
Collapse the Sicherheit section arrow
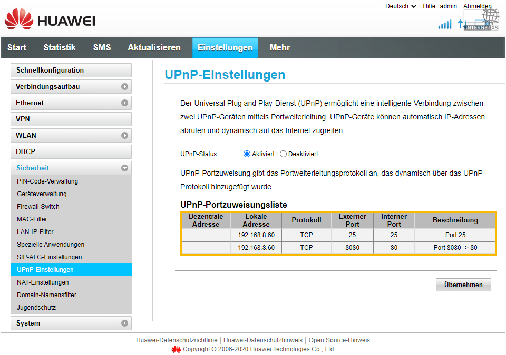124,168
